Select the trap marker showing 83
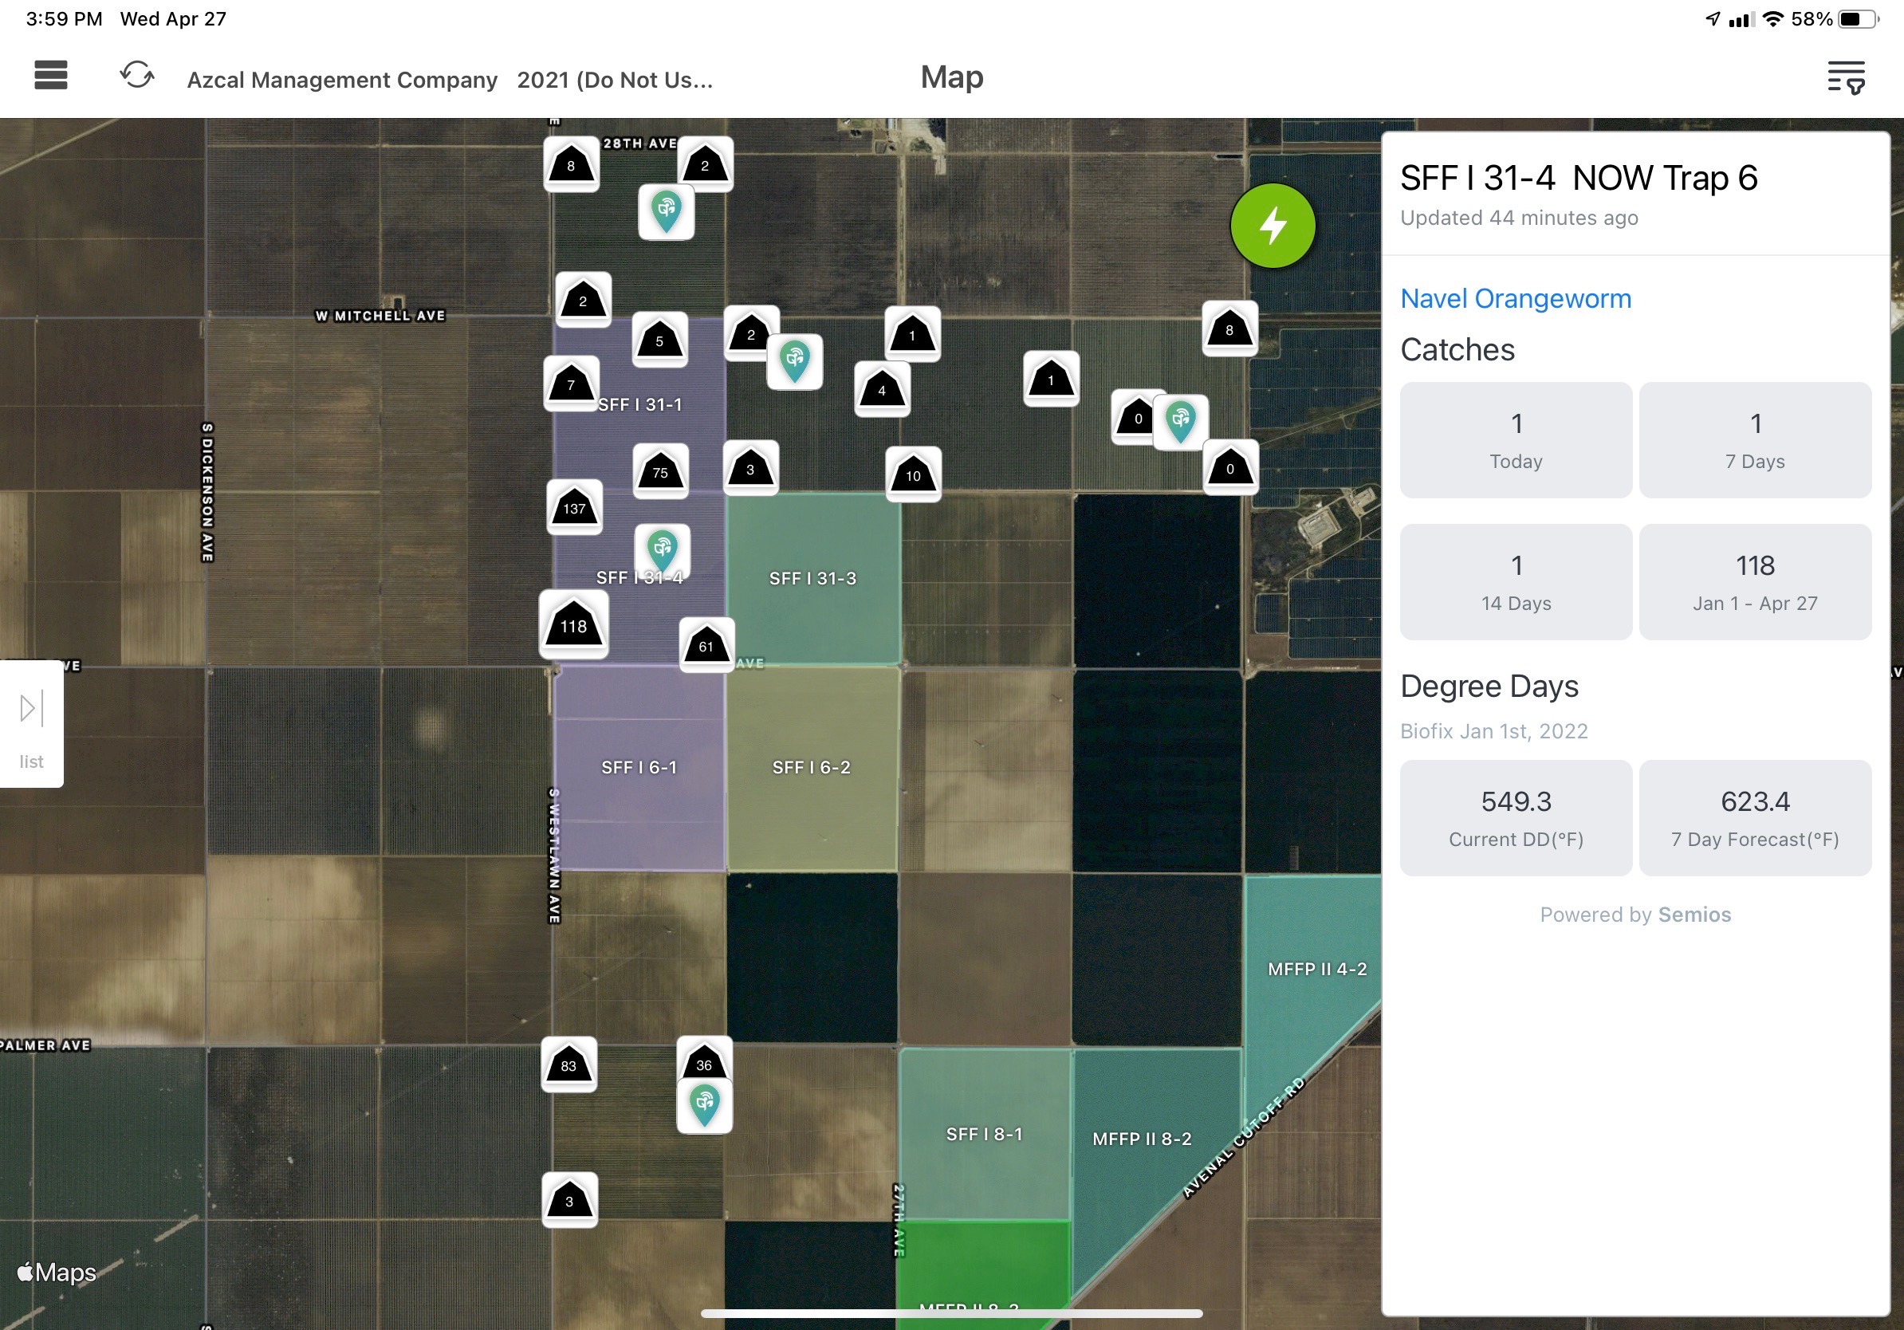1904x1330 pixels. pyautogui.click(x=568, y=1064)
